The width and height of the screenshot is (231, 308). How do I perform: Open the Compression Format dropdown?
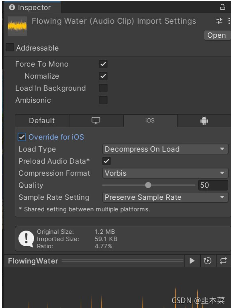point(165,173)
